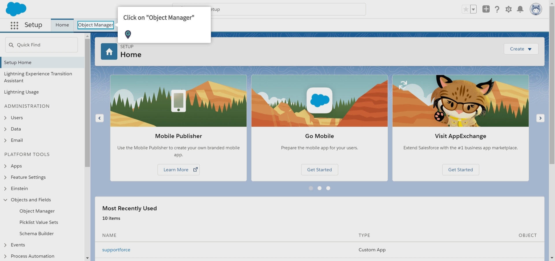Click Learn More on Mobile Publisher

tap(178, 170)
